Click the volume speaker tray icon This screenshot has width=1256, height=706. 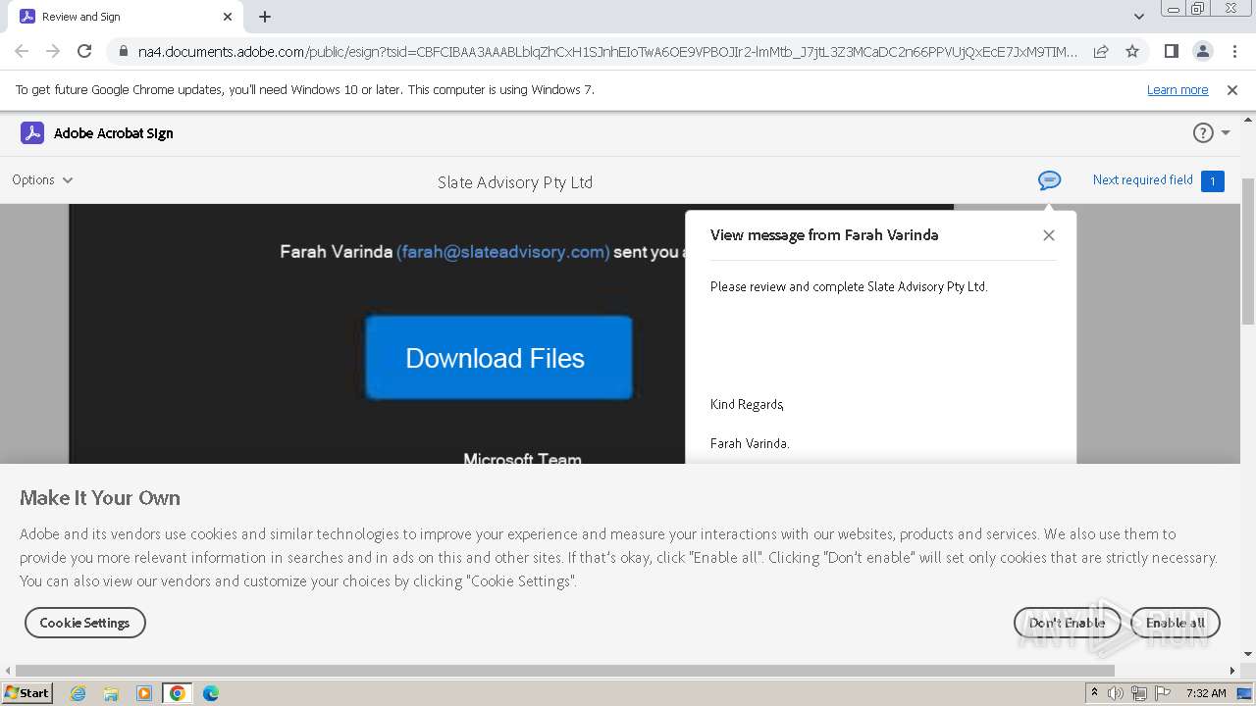pos(1116,693)
